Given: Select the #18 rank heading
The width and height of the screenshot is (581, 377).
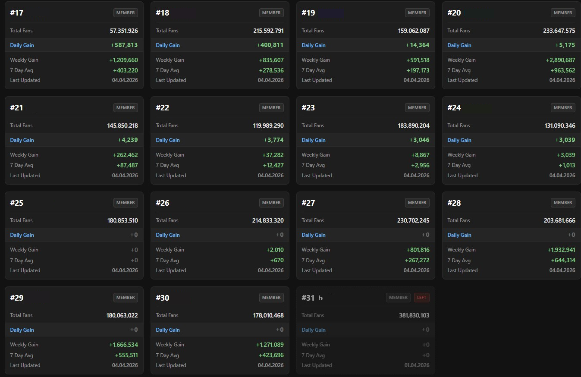Looking at the screenshot, I should [163, 13].
